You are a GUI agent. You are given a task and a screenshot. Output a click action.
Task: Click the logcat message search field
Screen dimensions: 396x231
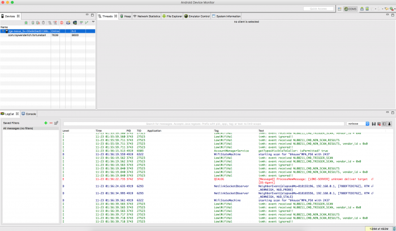coord(204,124)
